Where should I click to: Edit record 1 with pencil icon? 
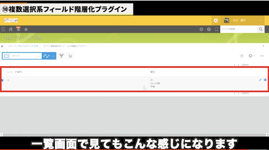(x=260, y=80)
